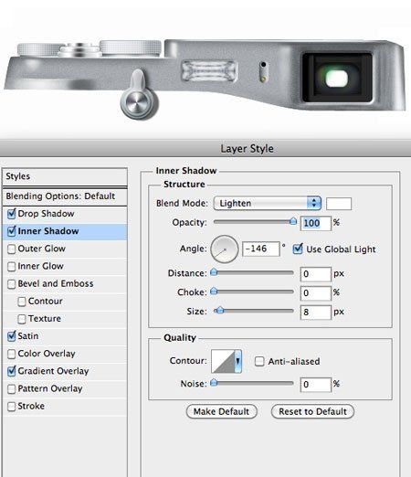Open the Blend Mode Lighten dropdown

coord(268,203)
